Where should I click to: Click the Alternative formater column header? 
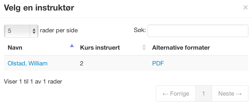point(181,48)
